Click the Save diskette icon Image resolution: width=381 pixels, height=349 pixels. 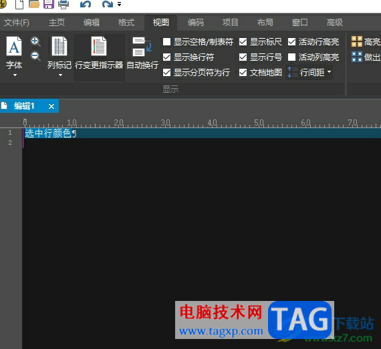pyautogui.click(x=49, y=4)
